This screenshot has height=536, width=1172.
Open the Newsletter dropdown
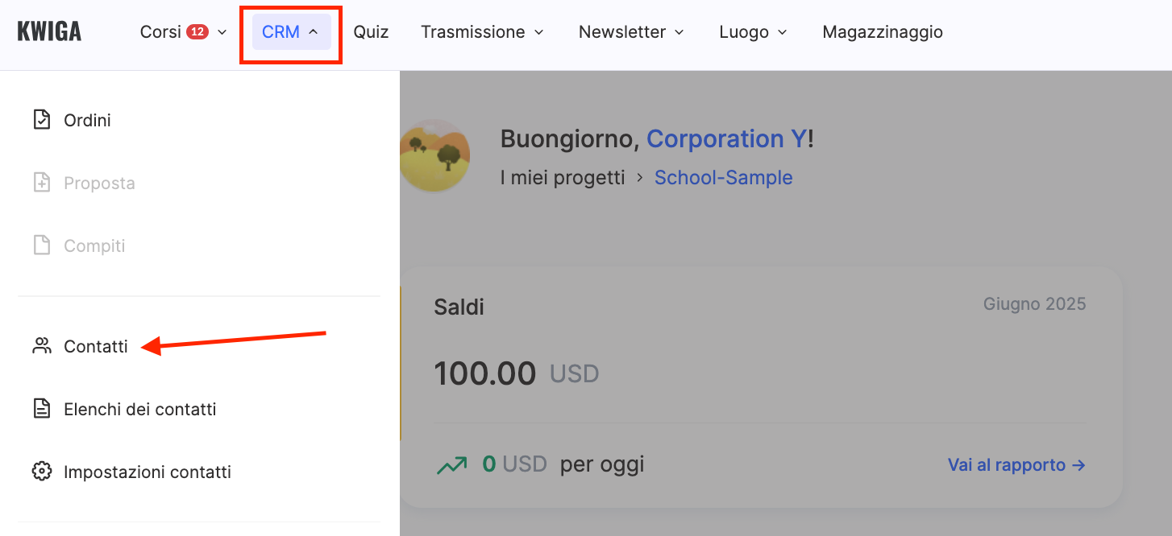(631, 32)
